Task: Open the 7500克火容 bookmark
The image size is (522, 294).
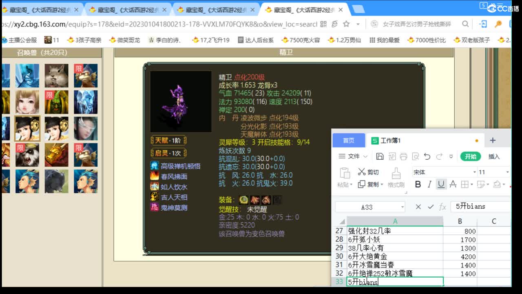Action: tap(300, 40)
